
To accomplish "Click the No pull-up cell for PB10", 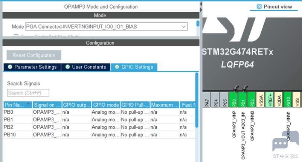I will tap(135, 134).
